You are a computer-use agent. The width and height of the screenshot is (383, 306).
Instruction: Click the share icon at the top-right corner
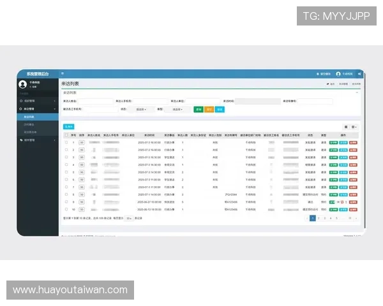click(x=359, y=74)
